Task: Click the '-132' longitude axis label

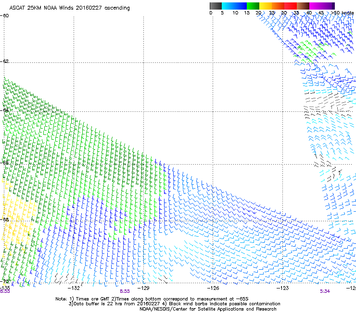Action: [74, 288]
